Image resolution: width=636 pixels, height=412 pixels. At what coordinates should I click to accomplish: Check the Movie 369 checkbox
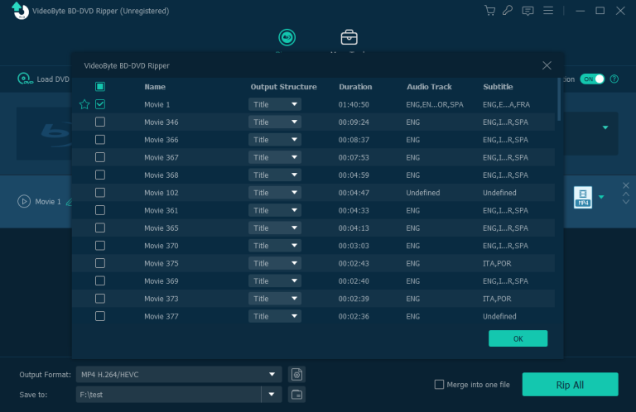pyautogui.click(x=100, y=280)
